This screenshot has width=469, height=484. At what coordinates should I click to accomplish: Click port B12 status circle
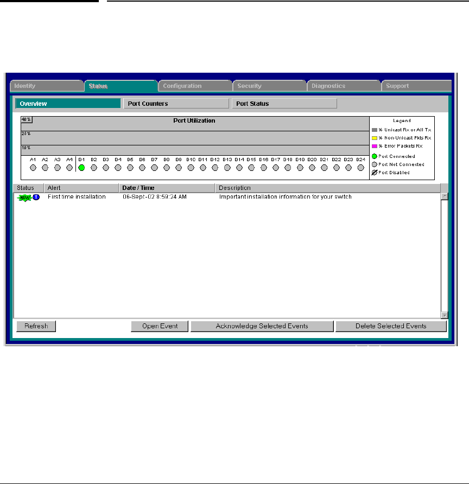(x=215, y=168)
